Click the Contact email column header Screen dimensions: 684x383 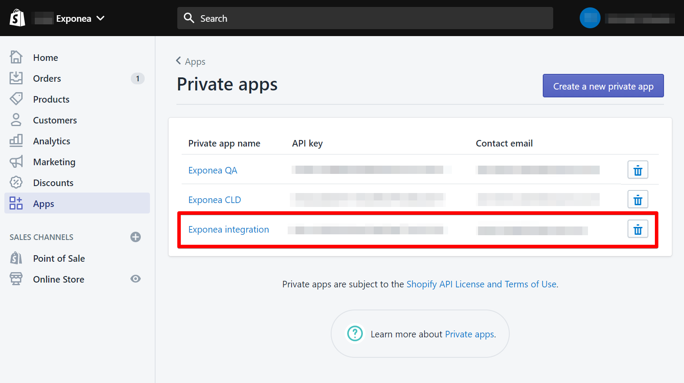pos(504,143)
